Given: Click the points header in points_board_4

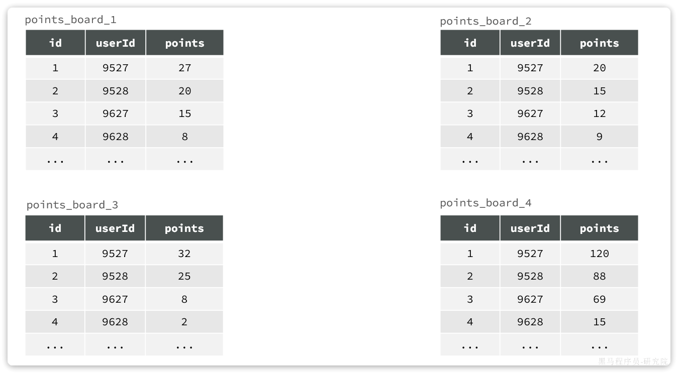Looking at the screenshot, I should pos(600,228).
